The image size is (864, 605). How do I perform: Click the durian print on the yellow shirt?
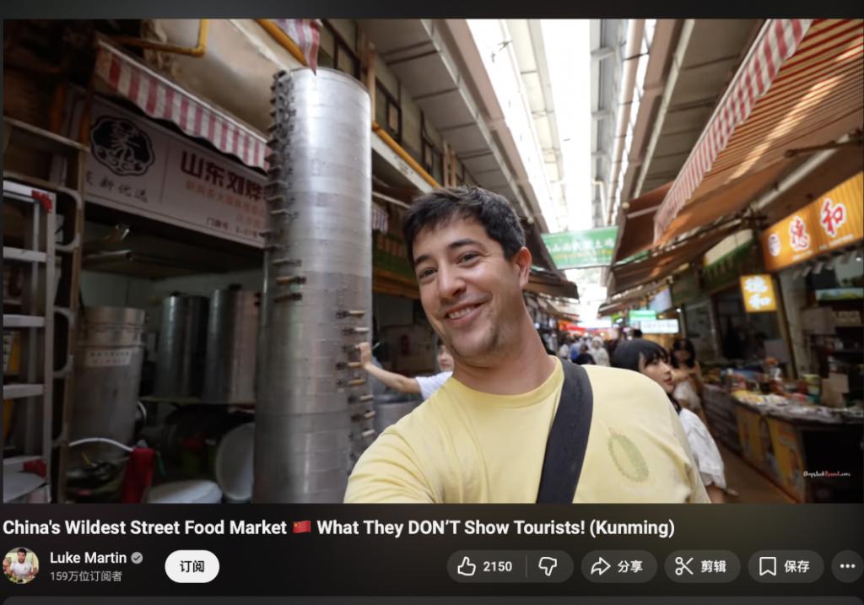click(x=628, y=456)
